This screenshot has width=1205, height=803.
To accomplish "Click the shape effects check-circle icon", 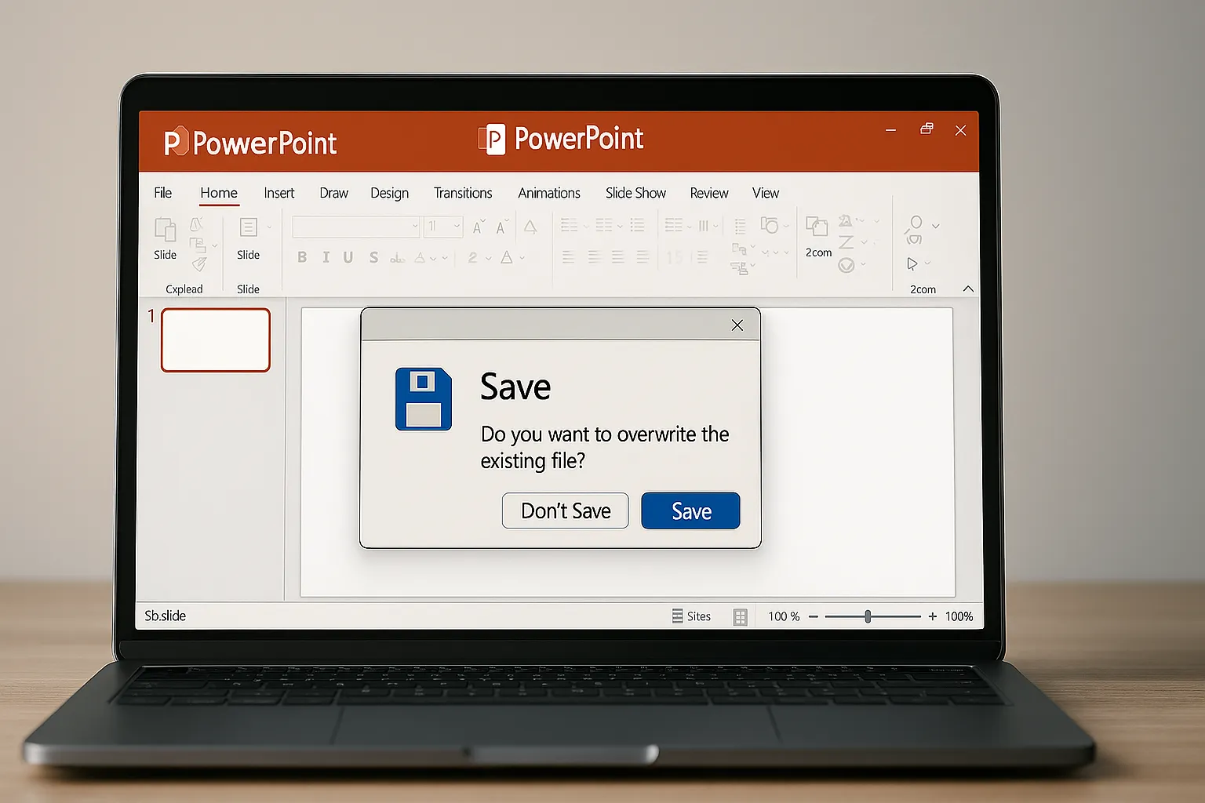I will pos(846,264).
